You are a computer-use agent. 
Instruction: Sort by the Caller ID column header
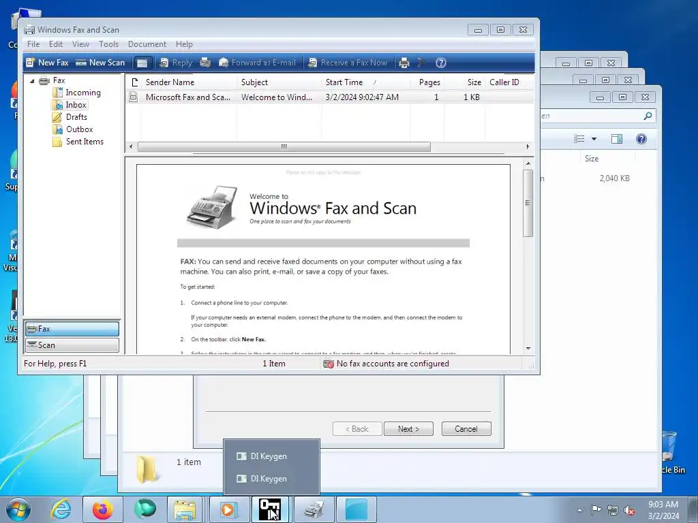pos(509,82)
